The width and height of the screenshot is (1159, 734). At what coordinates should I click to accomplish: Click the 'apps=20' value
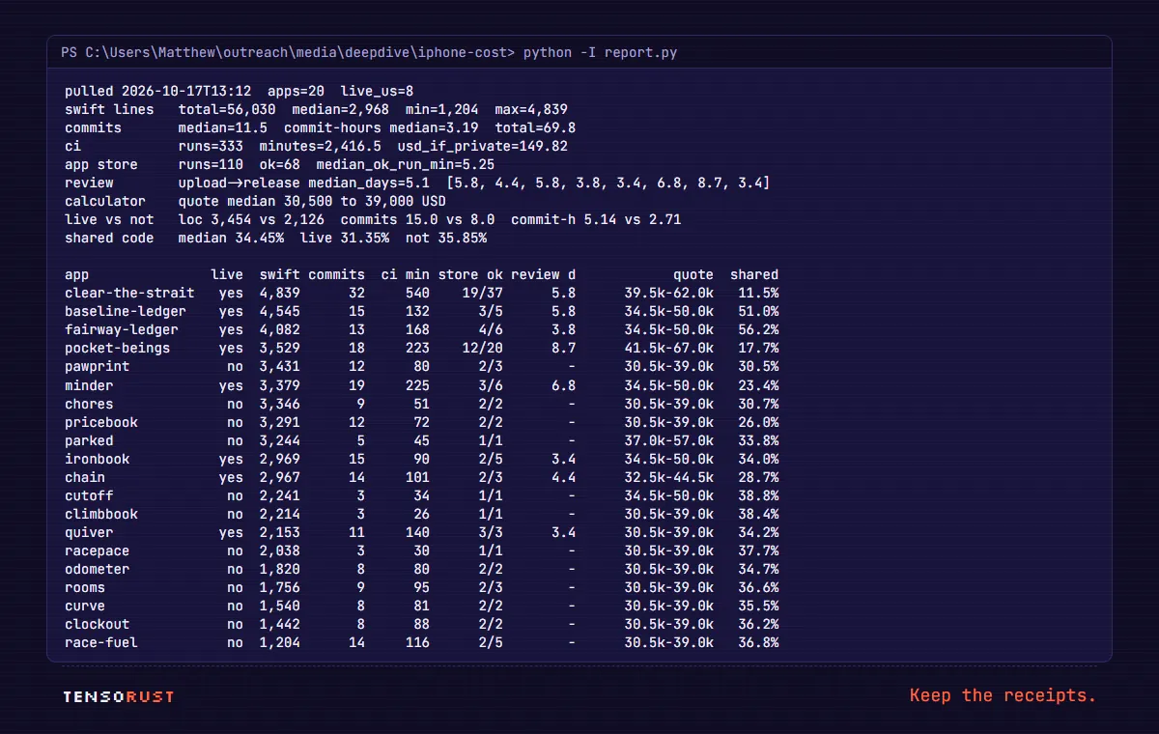point(296,91)
